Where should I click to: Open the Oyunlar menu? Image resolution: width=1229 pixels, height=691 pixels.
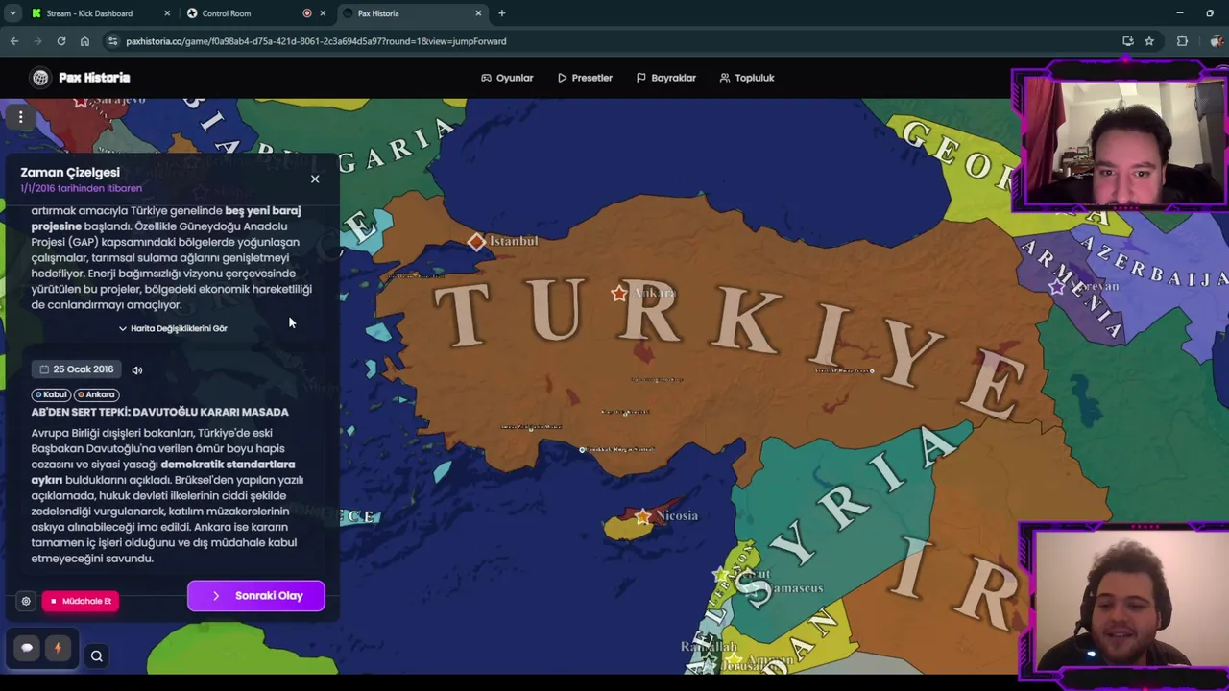tap(507, 78)
